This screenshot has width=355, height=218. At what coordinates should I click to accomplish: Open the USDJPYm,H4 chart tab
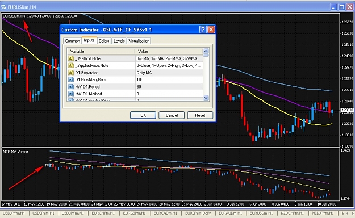(x=14, y=213)
